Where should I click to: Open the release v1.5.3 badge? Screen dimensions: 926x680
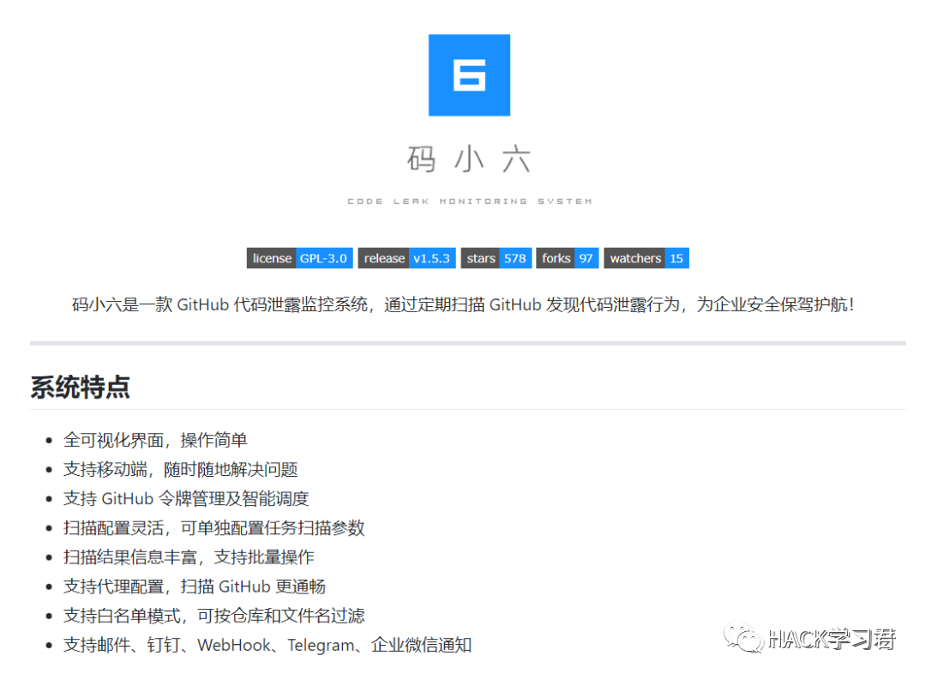pos(406,258)
